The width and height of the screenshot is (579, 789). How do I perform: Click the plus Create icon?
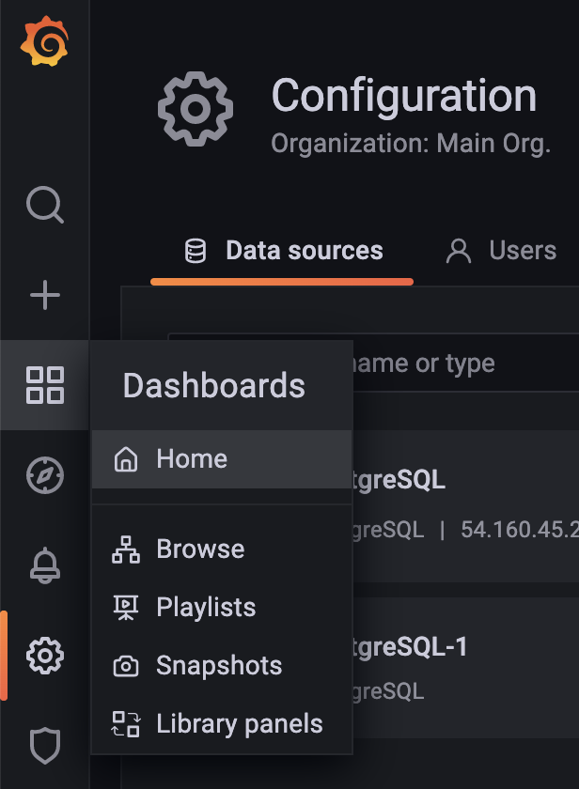(x=45, y=295)
